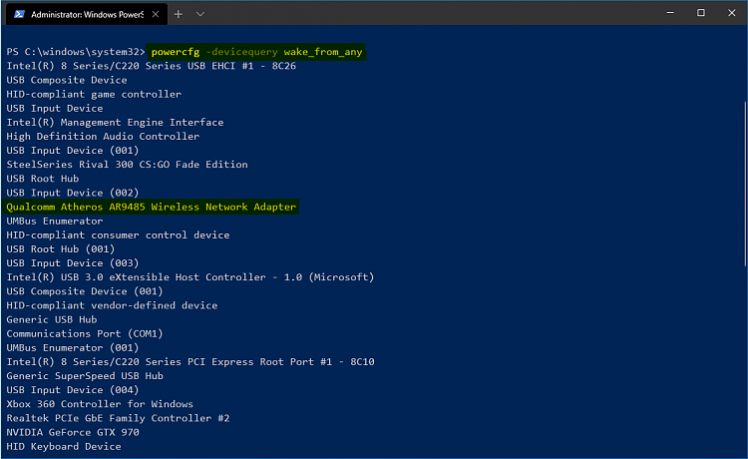Image resolution: width=748 pixels, height=459 pixels.
Task: Click "USB Input Device (002)" line
Action: [73, 193]
